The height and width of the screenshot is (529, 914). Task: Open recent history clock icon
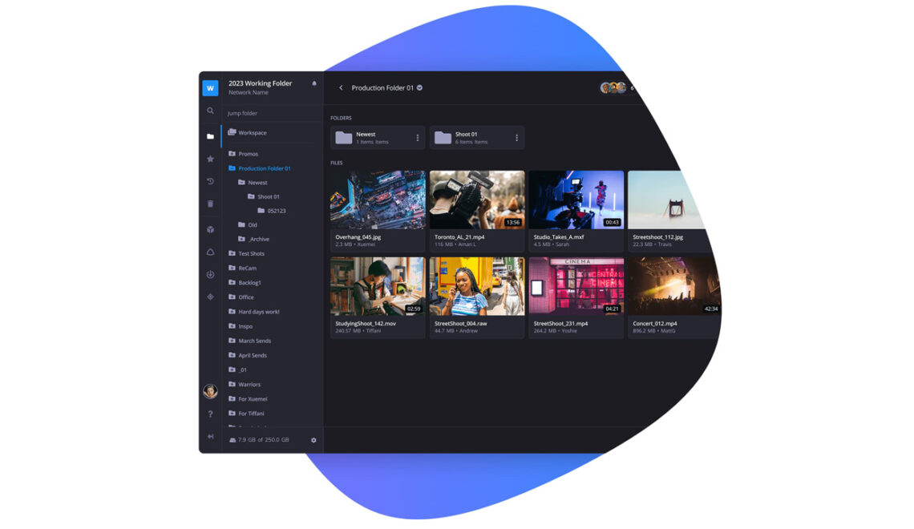point(210,181)
